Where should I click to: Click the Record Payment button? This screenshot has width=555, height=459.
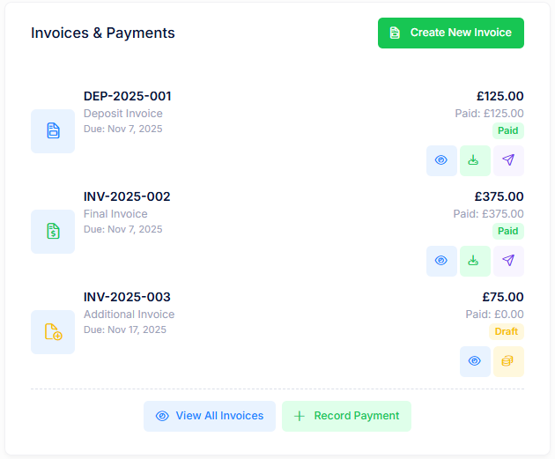[x=346, y=416]
